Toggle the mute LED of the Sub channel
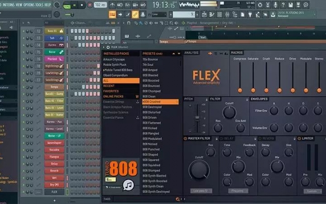The width and height of the screenshot is (326, 204). pyautogui.click(x=23, y=38)
